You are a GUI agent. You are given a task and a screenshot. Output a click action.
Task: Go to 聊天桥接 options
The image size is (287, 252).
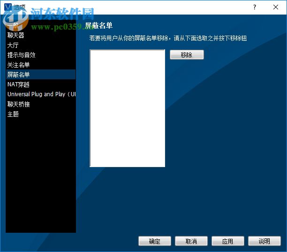(x=41, y=104)
